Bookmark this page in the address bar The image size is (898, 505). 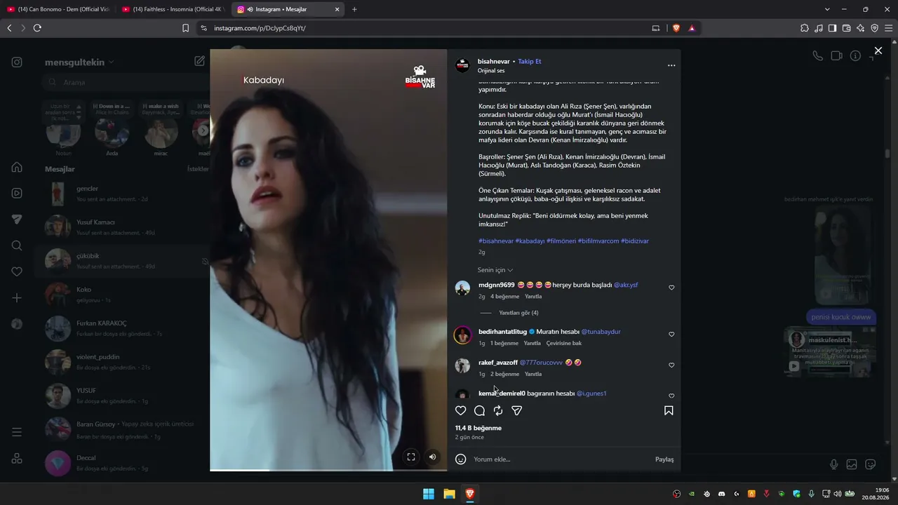click(185, 28)
